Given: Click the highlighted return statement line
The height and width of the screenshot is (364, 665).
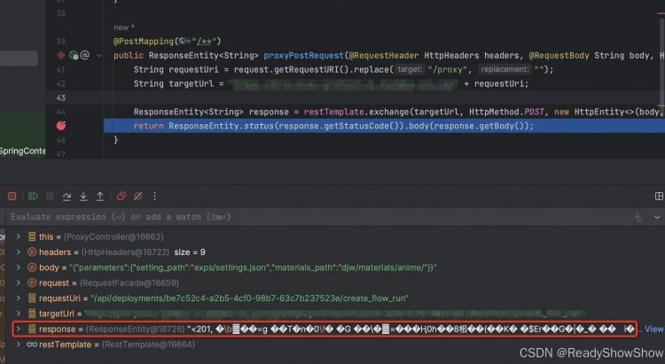Looking at the screenshot, I should tap(384, 126).
